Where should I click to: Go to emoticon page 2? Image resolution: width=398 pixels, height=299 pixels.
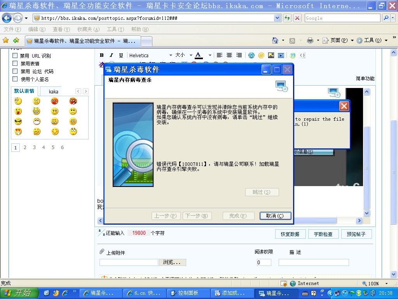click(x=25, y=147)
